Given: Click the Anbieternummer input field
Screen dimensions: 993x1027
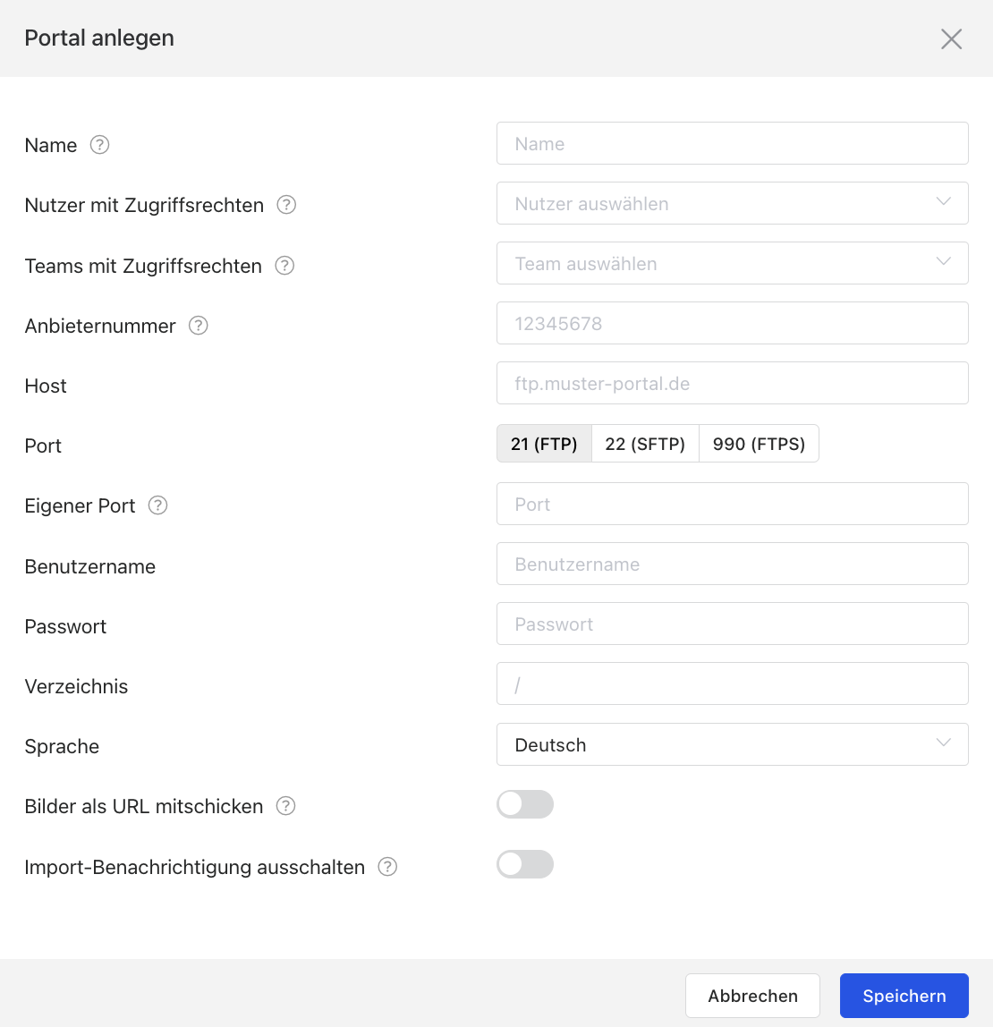Looking at the screenshot, I should coord(733,323).
